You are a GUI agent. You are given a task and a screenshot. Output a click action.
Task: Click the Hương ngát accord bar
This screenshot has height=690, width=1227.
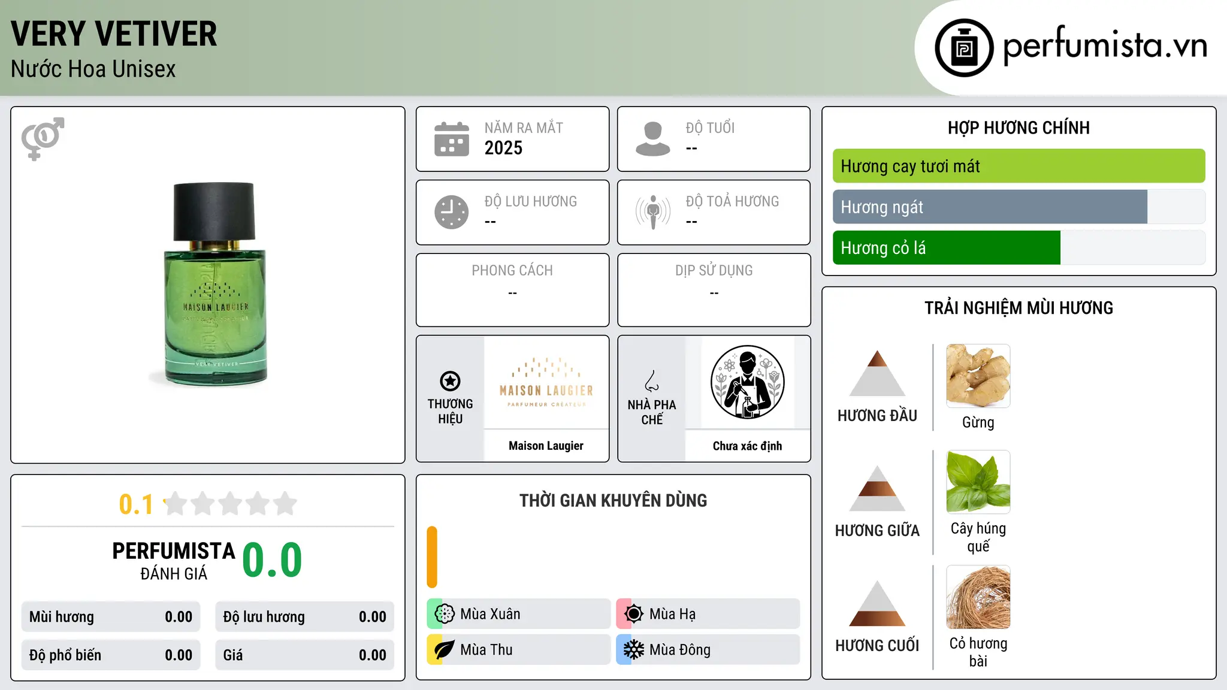1019,207
